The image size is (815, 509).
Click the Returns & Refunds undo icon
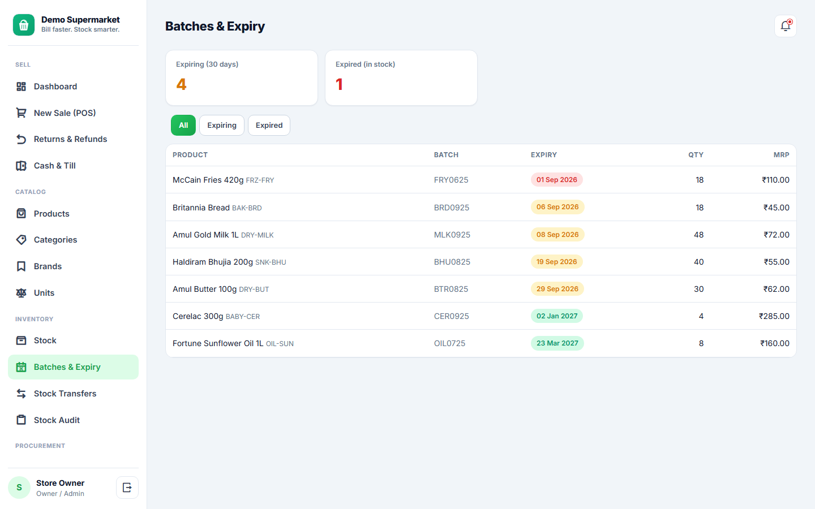(x=22, y=139)
